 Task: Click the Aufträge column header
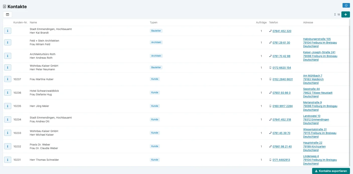pos(261,22)
